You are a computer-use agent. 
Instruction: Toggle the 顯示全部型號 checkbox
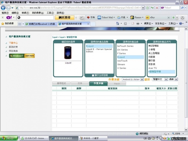pos(93,75)
